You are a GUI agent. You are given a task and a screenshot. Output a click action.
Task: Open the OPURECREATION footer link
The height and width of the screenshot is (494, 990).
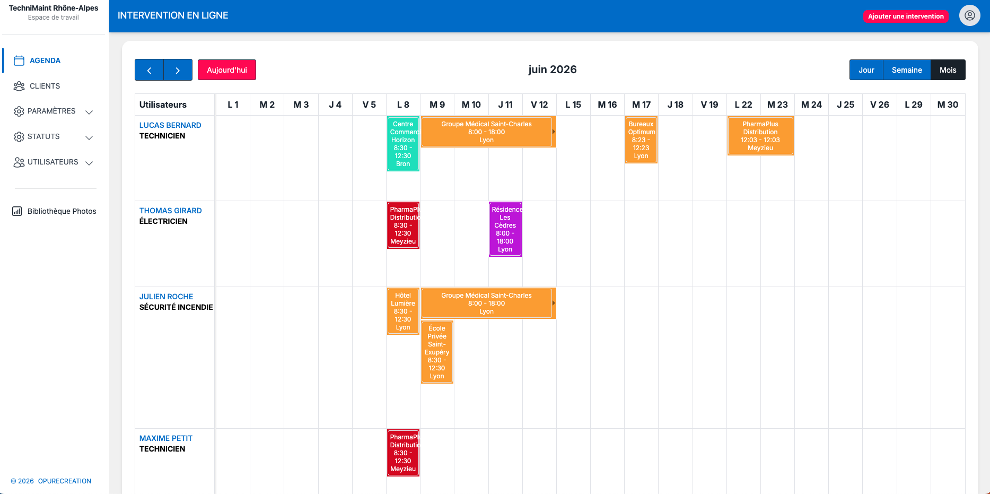(x=65, y=481)
